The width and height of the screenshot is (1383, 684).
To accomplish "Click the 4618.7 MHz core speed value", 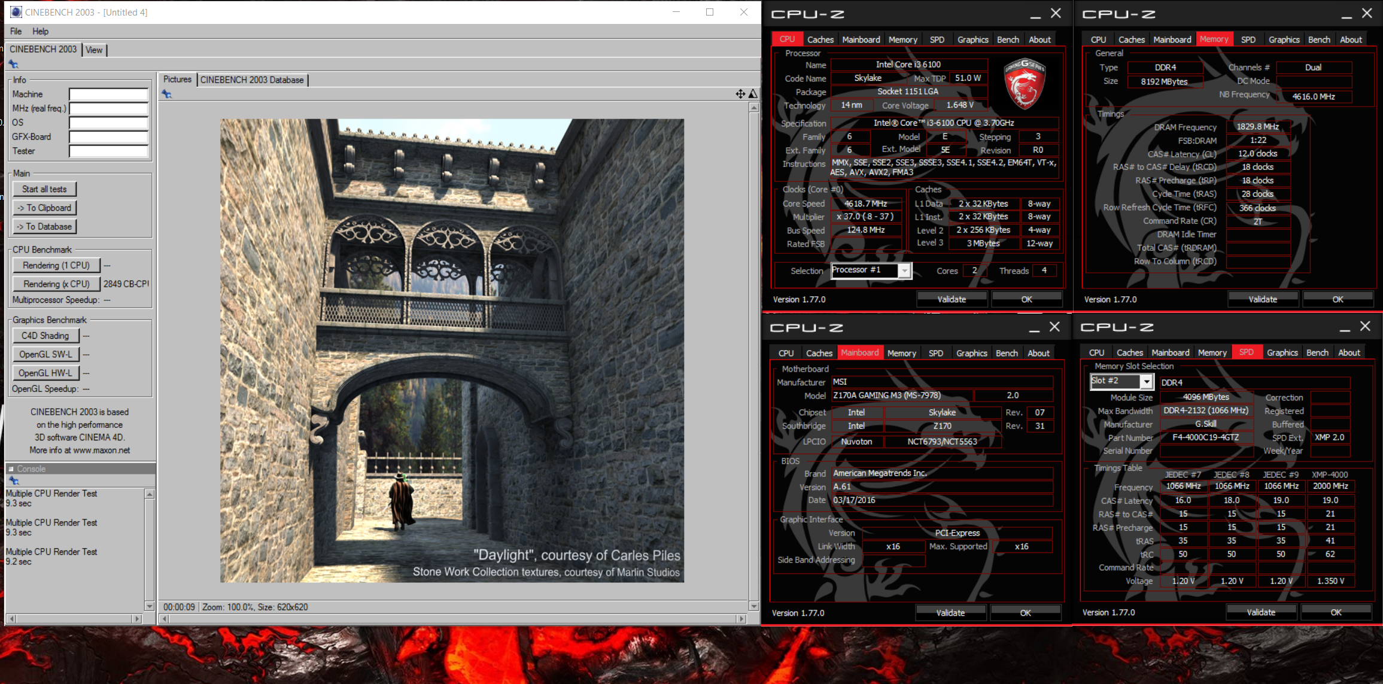I will (865, 204).
